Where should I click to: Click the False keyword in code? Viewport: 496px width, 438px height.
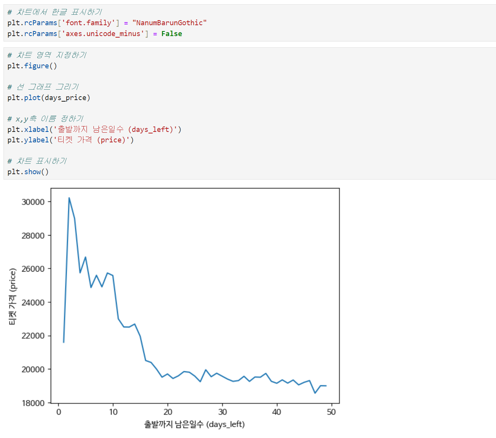pyautogui.click(x=172, y=34)
